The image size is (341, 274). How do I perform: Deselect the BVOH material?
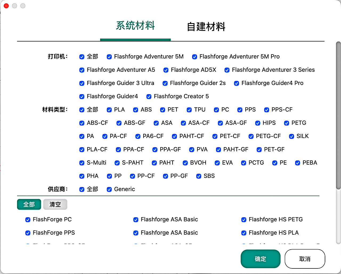[185, 163]
